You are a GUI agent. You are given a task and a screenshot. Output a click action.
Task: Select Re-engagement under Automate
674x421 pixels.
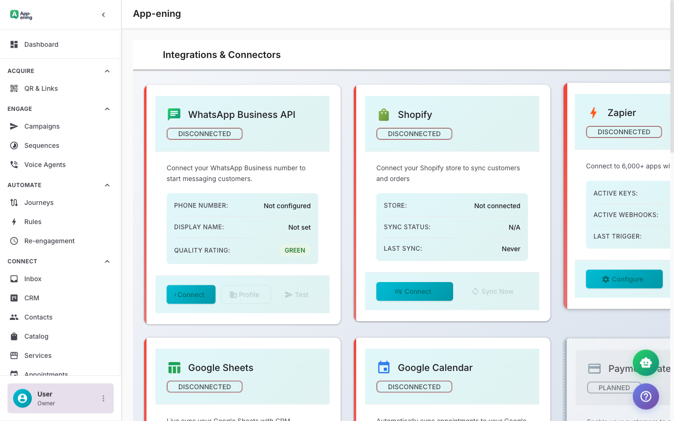[x=49, y=240]
